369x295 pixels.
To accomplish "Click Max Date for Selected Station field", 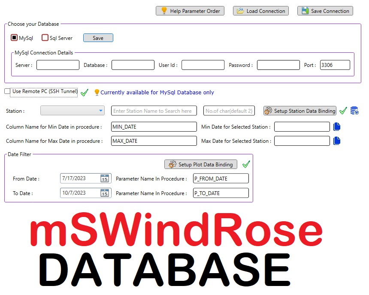I will [x=302, y=141].
